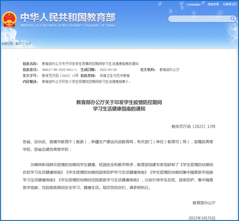Click the 信息类别 label
Viewport: 239px width, 221px height.
(x=88, y=75)
